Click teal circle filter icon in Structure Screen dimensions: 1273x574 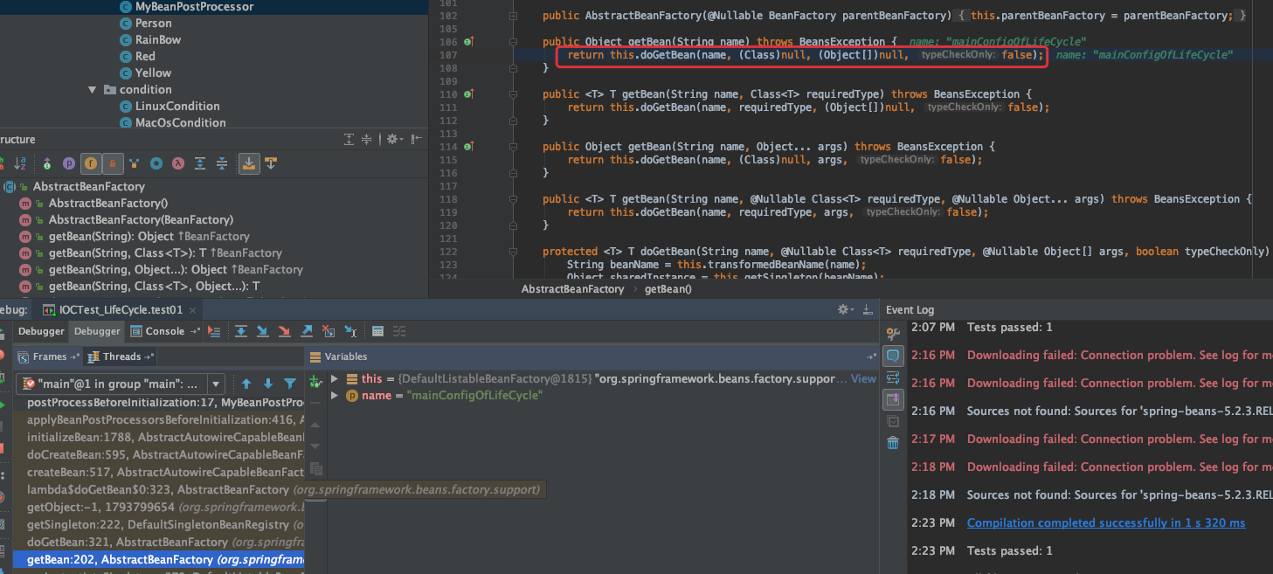coord(156,163)
